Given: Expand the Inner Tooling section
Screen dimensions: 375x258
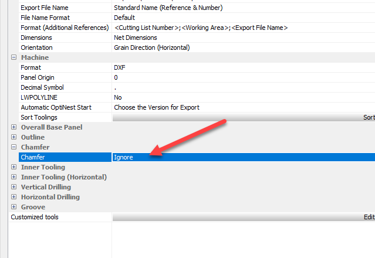Looking at the screenshot, I should (x=13, y=167).
